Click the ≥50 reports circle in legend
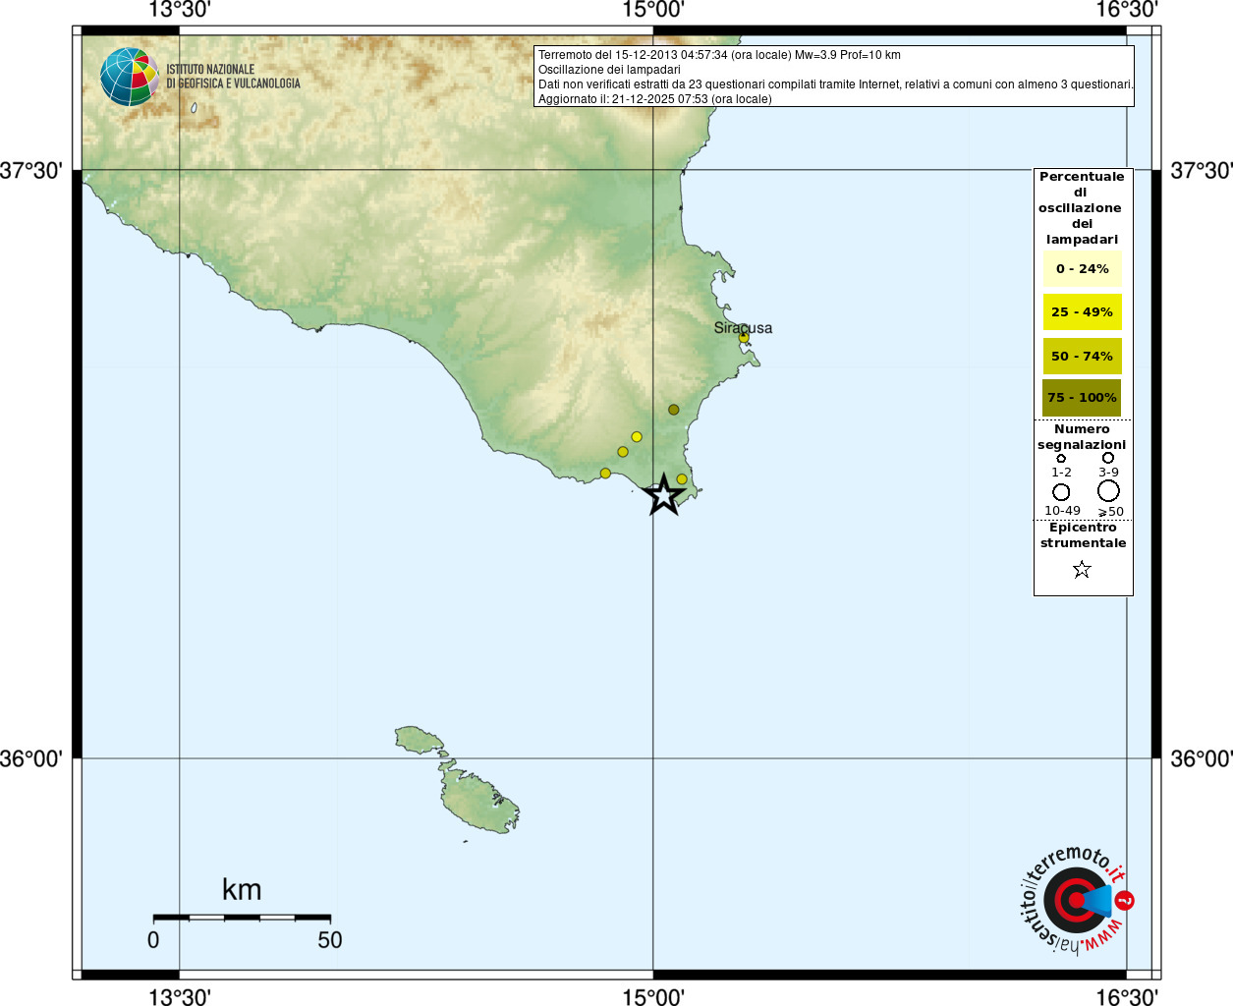 (1108, 490)
